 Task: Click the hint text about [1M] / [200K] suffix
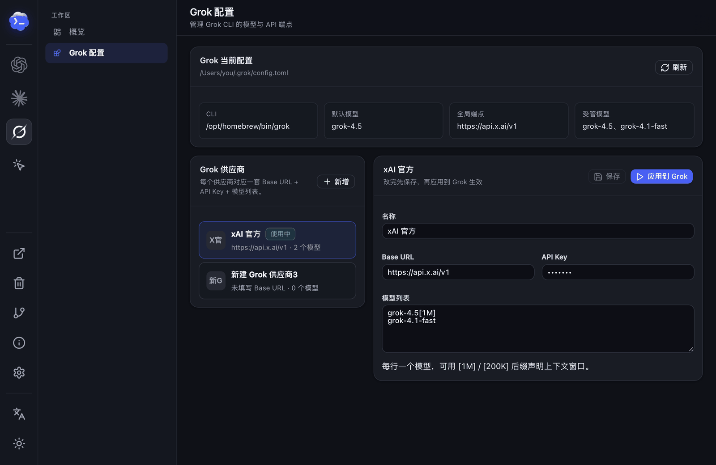pyautogui.click(x=487, y=366)
